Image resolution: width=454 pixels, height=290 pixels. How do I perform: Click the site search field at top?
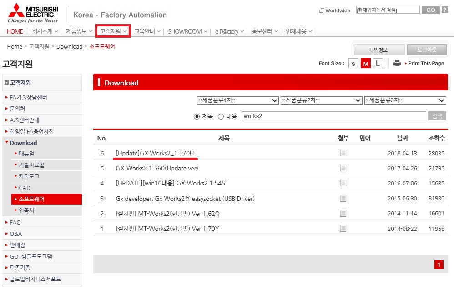coord(388,10)
